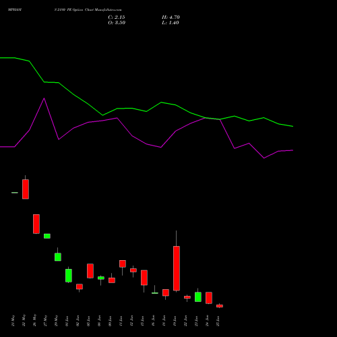The width and height of the screenshot is (337, 337).
Task: Select the '11 Jun' date label
Action: [x=121, y=321]
